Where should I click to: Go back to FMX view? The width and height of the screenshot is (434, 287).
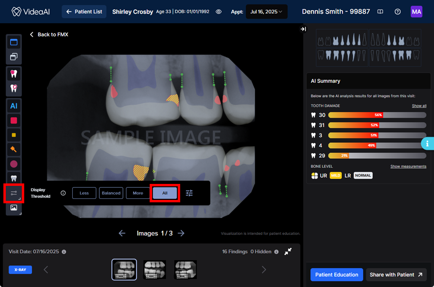(x=49, y=34)
